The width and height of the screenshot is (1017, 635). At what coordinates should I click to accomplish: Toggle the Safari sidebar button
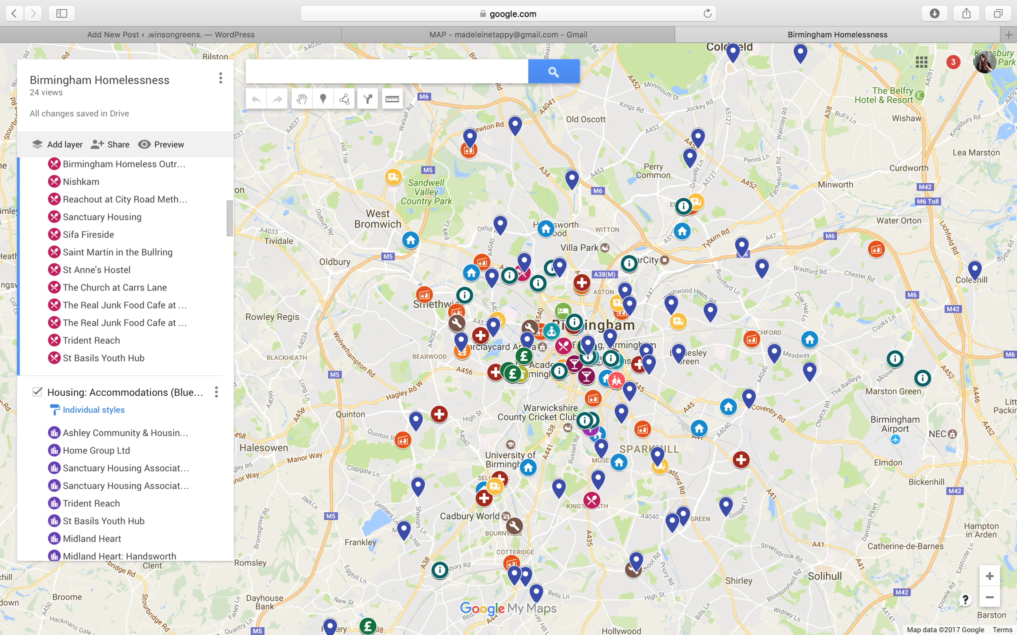(62, 13)
